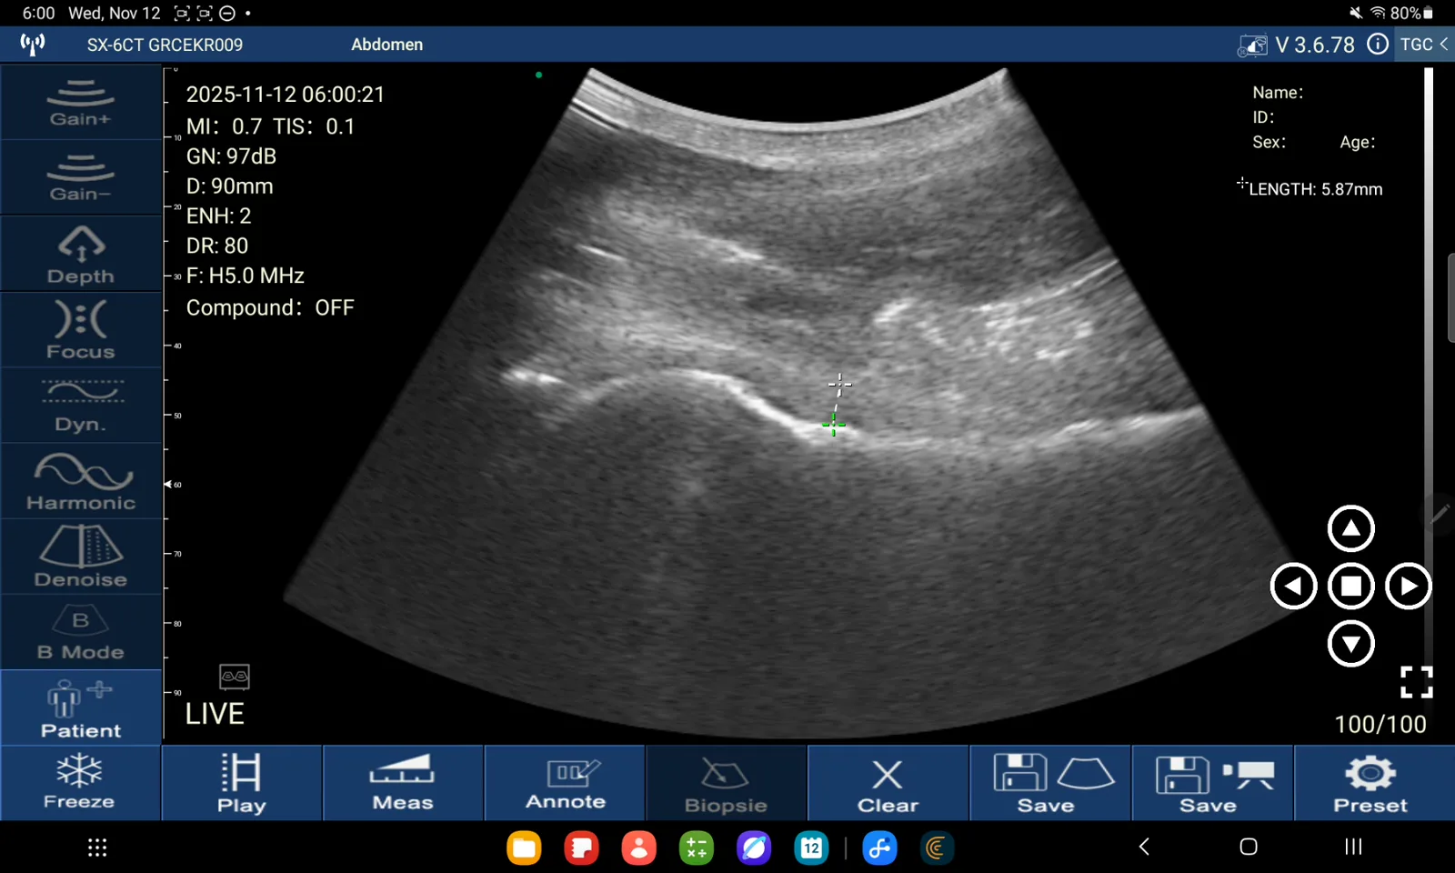This screenshot has width=1455, height=873.
Task: Tap the cine loop icon above LIVE
Action: (x=235, y=677)
